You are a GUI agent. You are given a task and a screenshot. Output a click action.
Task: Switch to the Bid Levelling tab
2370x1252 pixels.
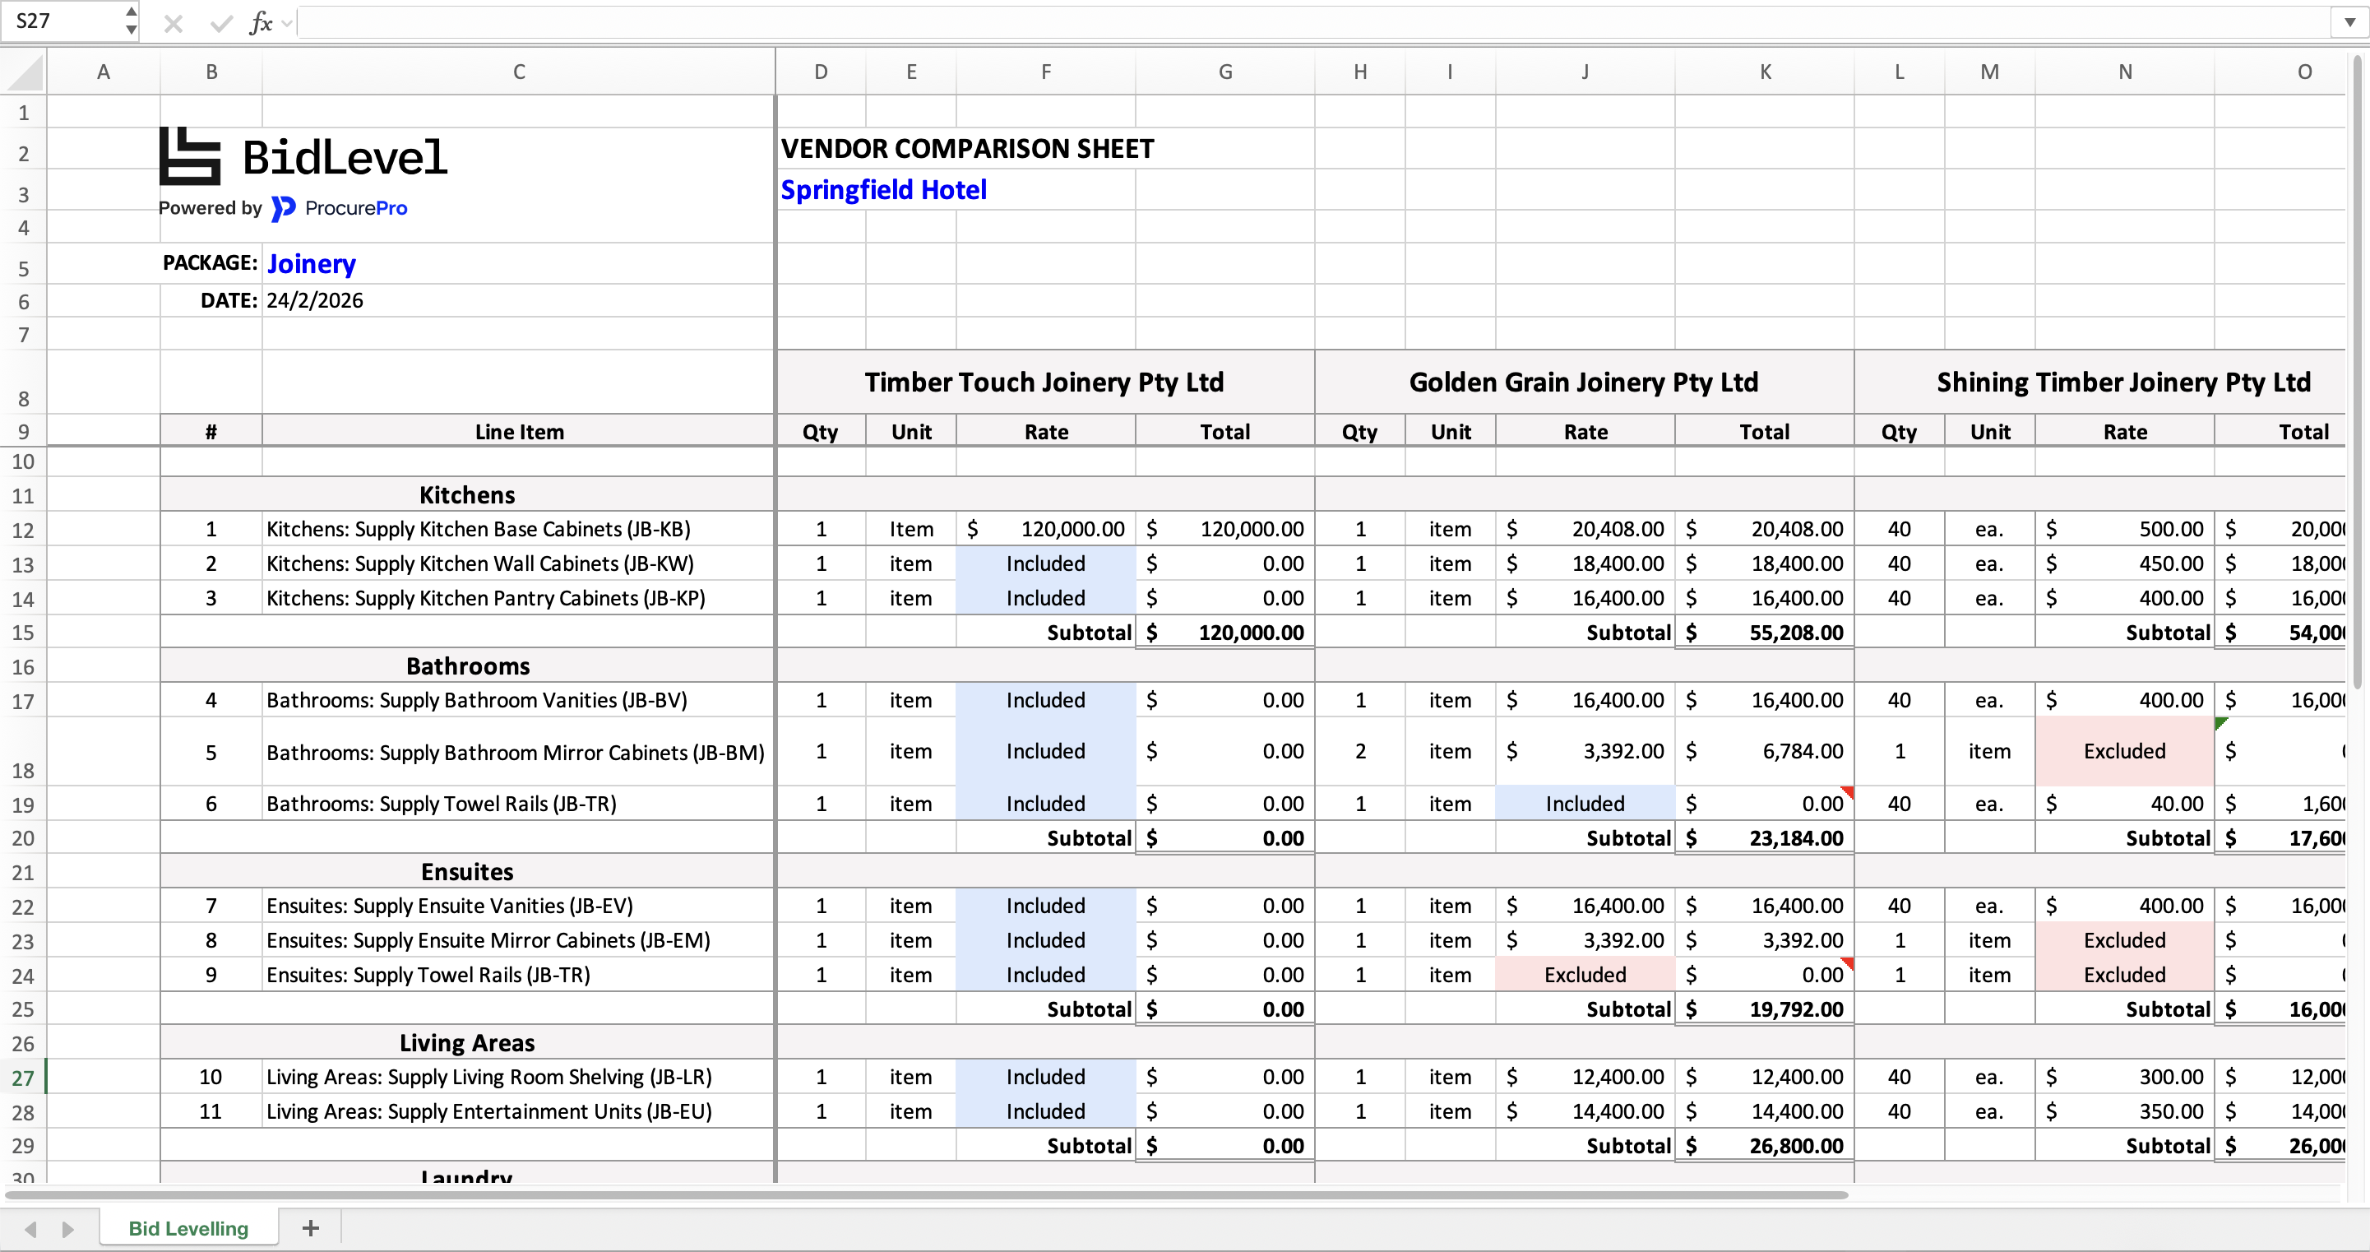(x=187, y=1228)
